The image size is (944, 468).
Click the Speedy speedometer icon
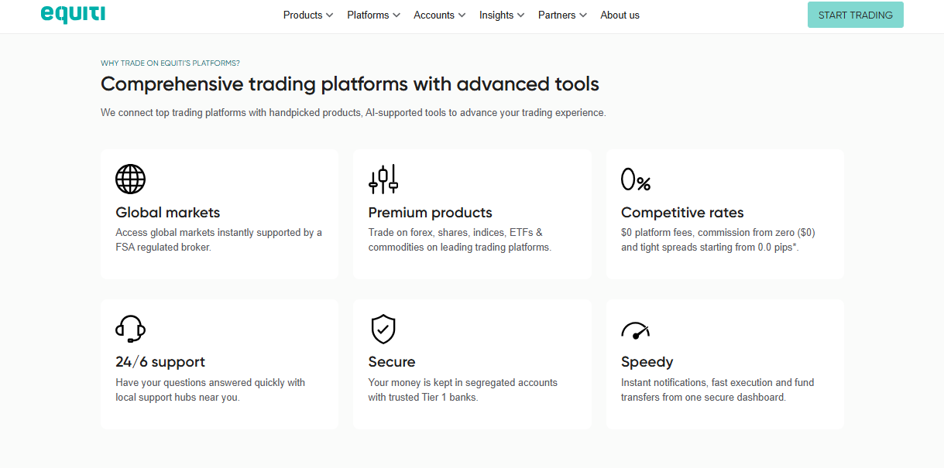point(635,328)
